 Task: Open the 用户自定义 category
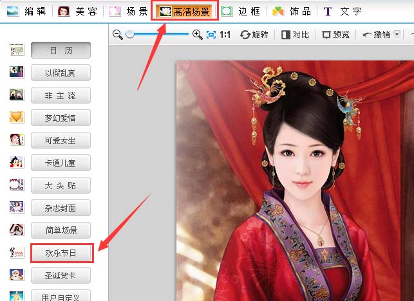click(x=61, y=296)
